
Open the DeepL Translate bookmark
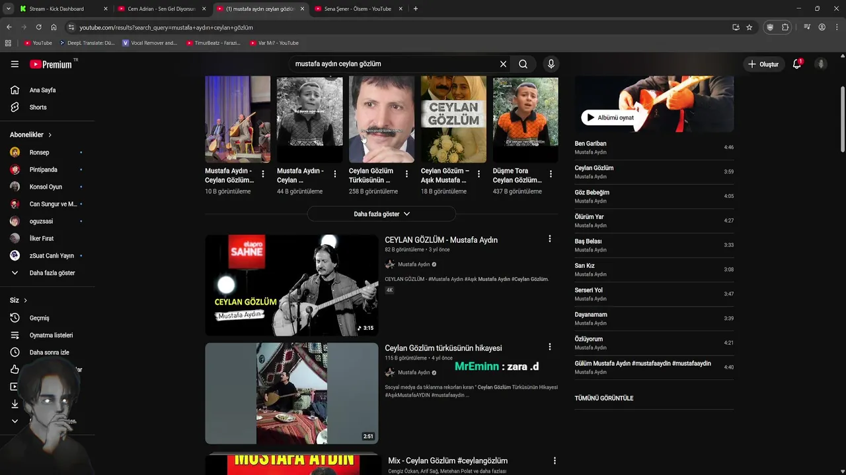click(87, 43)
